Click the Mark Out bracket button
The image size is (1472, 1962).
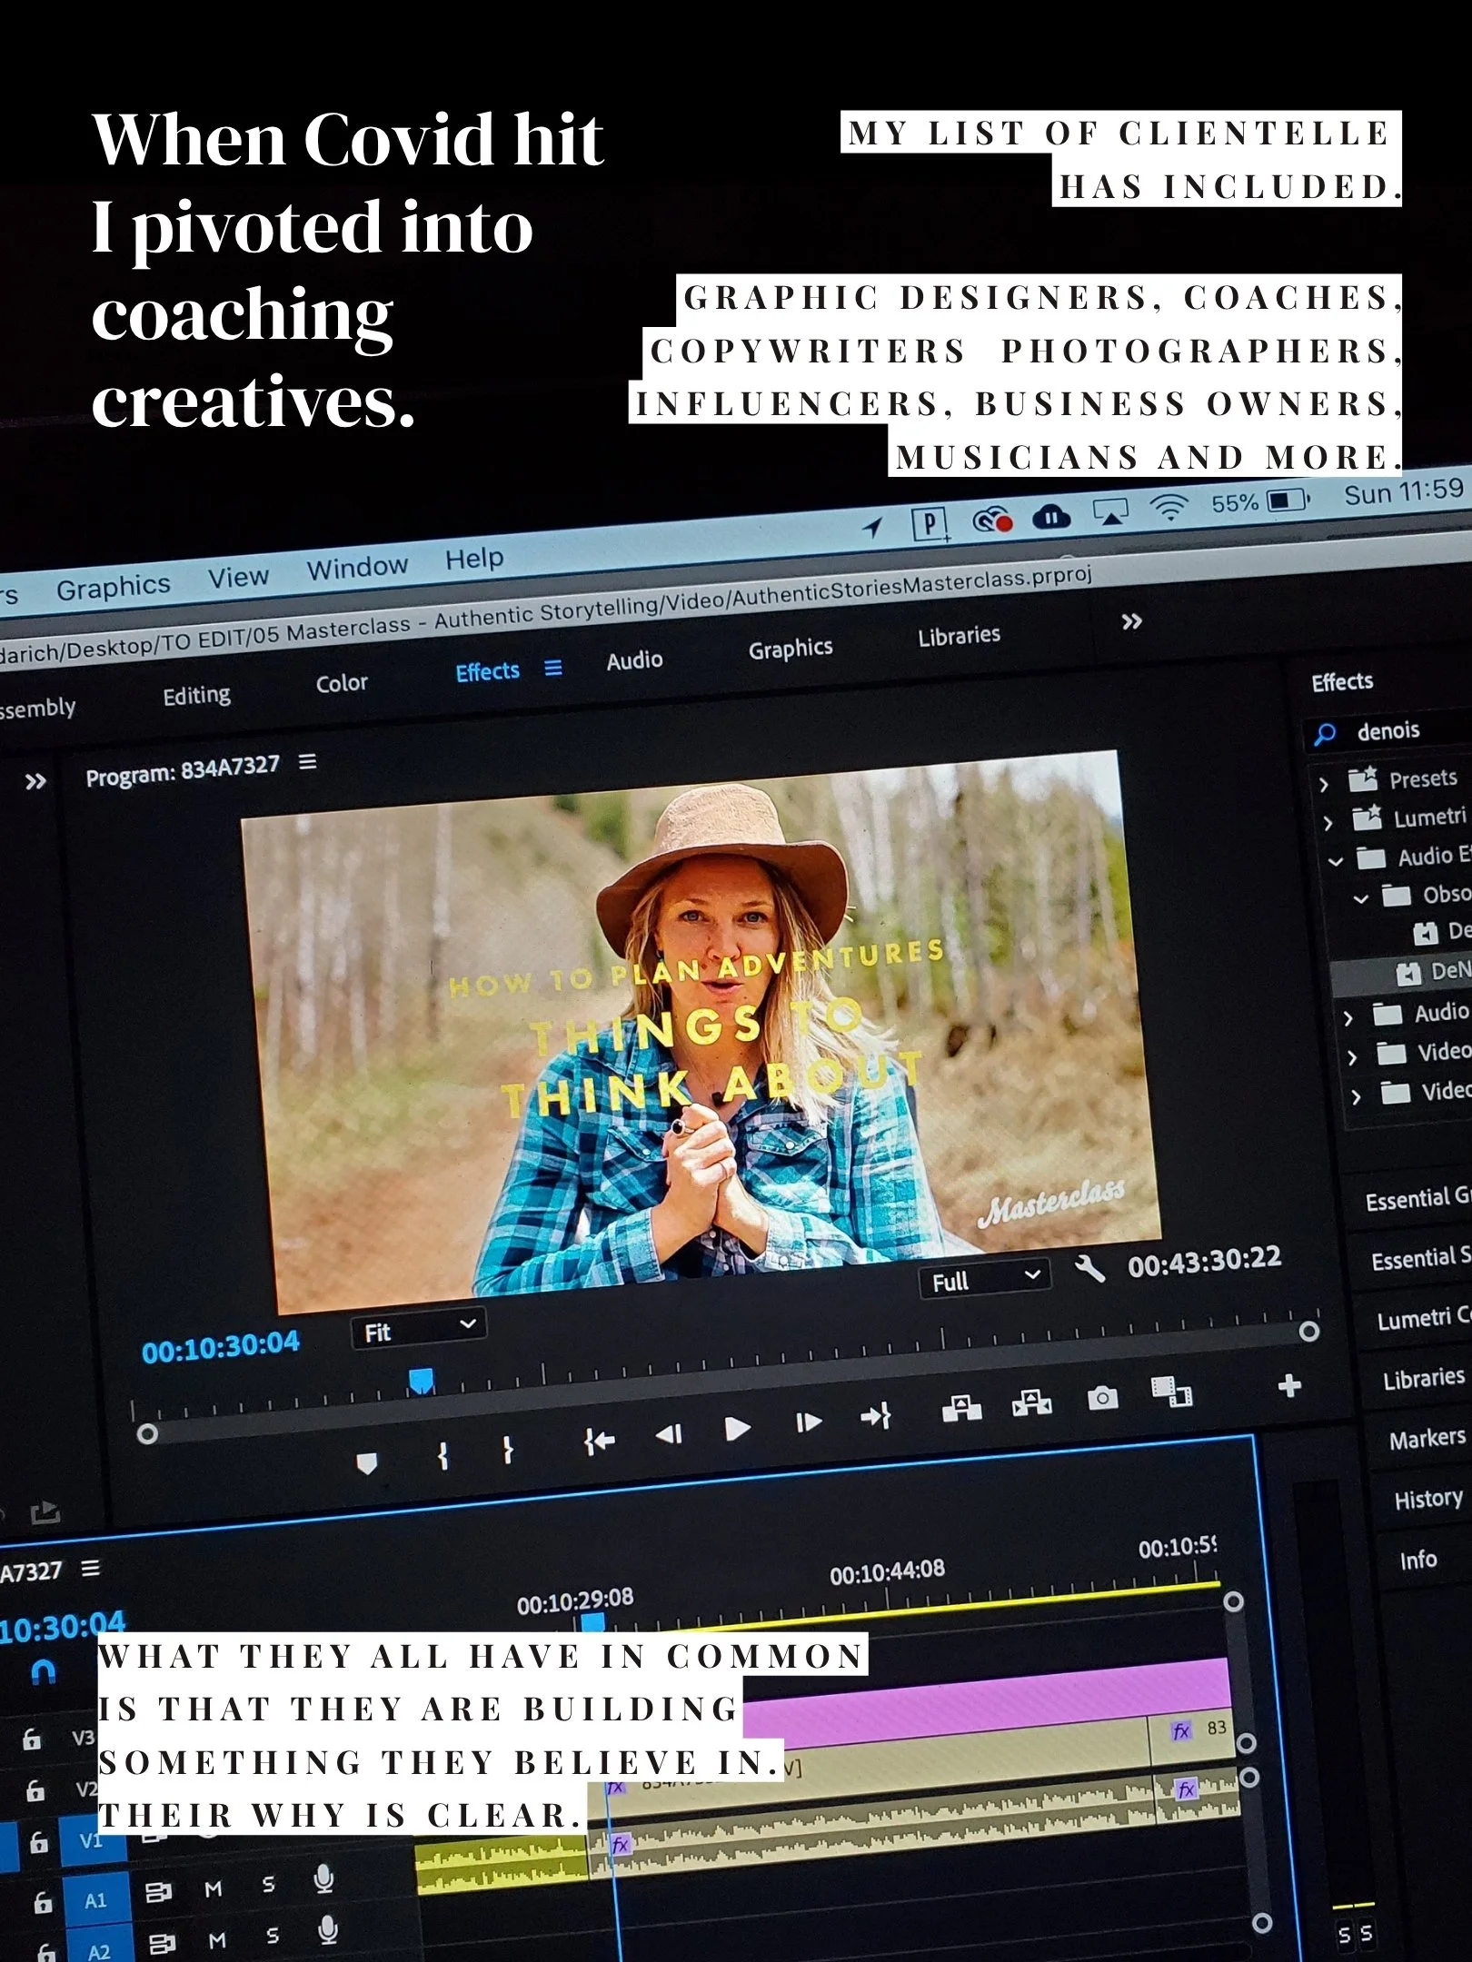coord(508,1450)
